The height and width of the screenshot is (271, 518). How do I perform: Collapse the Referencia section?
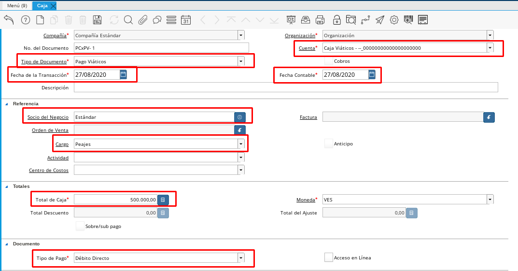pyautogui.click(x=7, y=104)
